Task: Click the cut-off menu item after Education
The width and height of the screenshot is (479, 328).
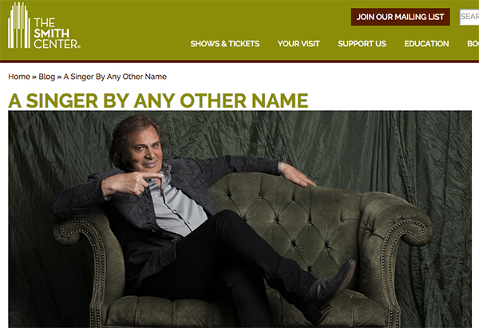Action: tap(473, 44)
